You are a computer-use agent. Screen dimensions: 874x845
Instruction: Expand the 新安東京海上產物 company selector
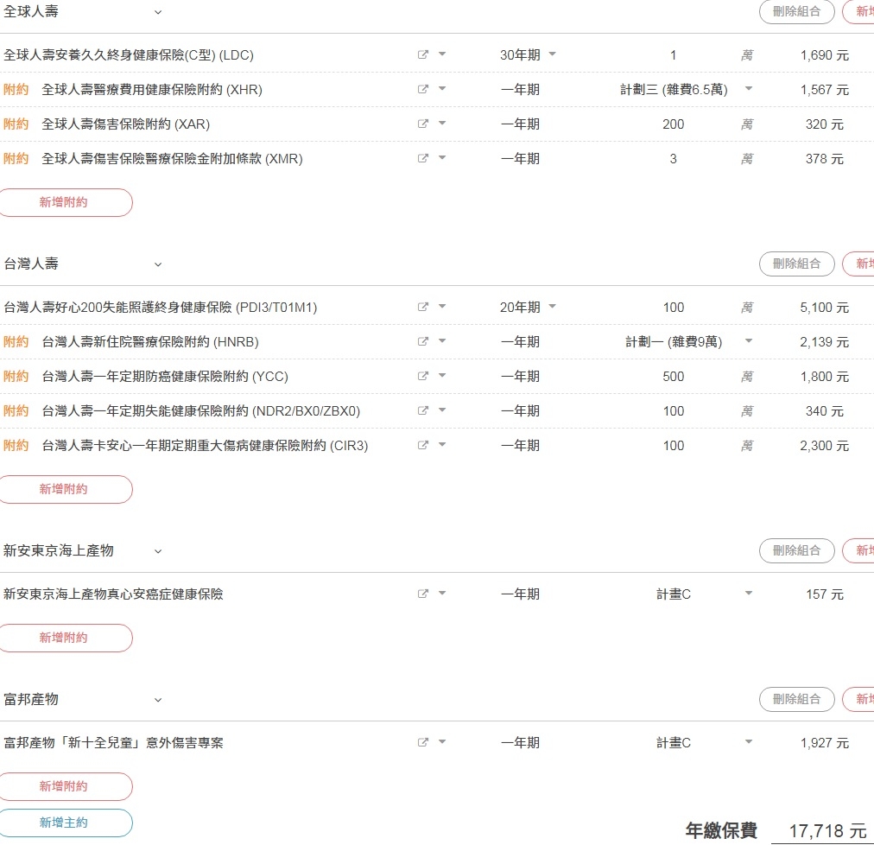(x=158, y=551)
